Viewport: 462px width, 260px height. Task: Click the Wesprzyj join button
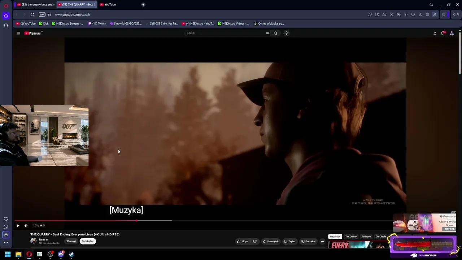(x=71, y=241)
